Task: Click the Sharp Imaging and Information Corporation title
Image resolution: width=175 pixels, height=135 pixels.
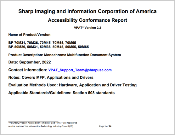Action: click(87, 11)
